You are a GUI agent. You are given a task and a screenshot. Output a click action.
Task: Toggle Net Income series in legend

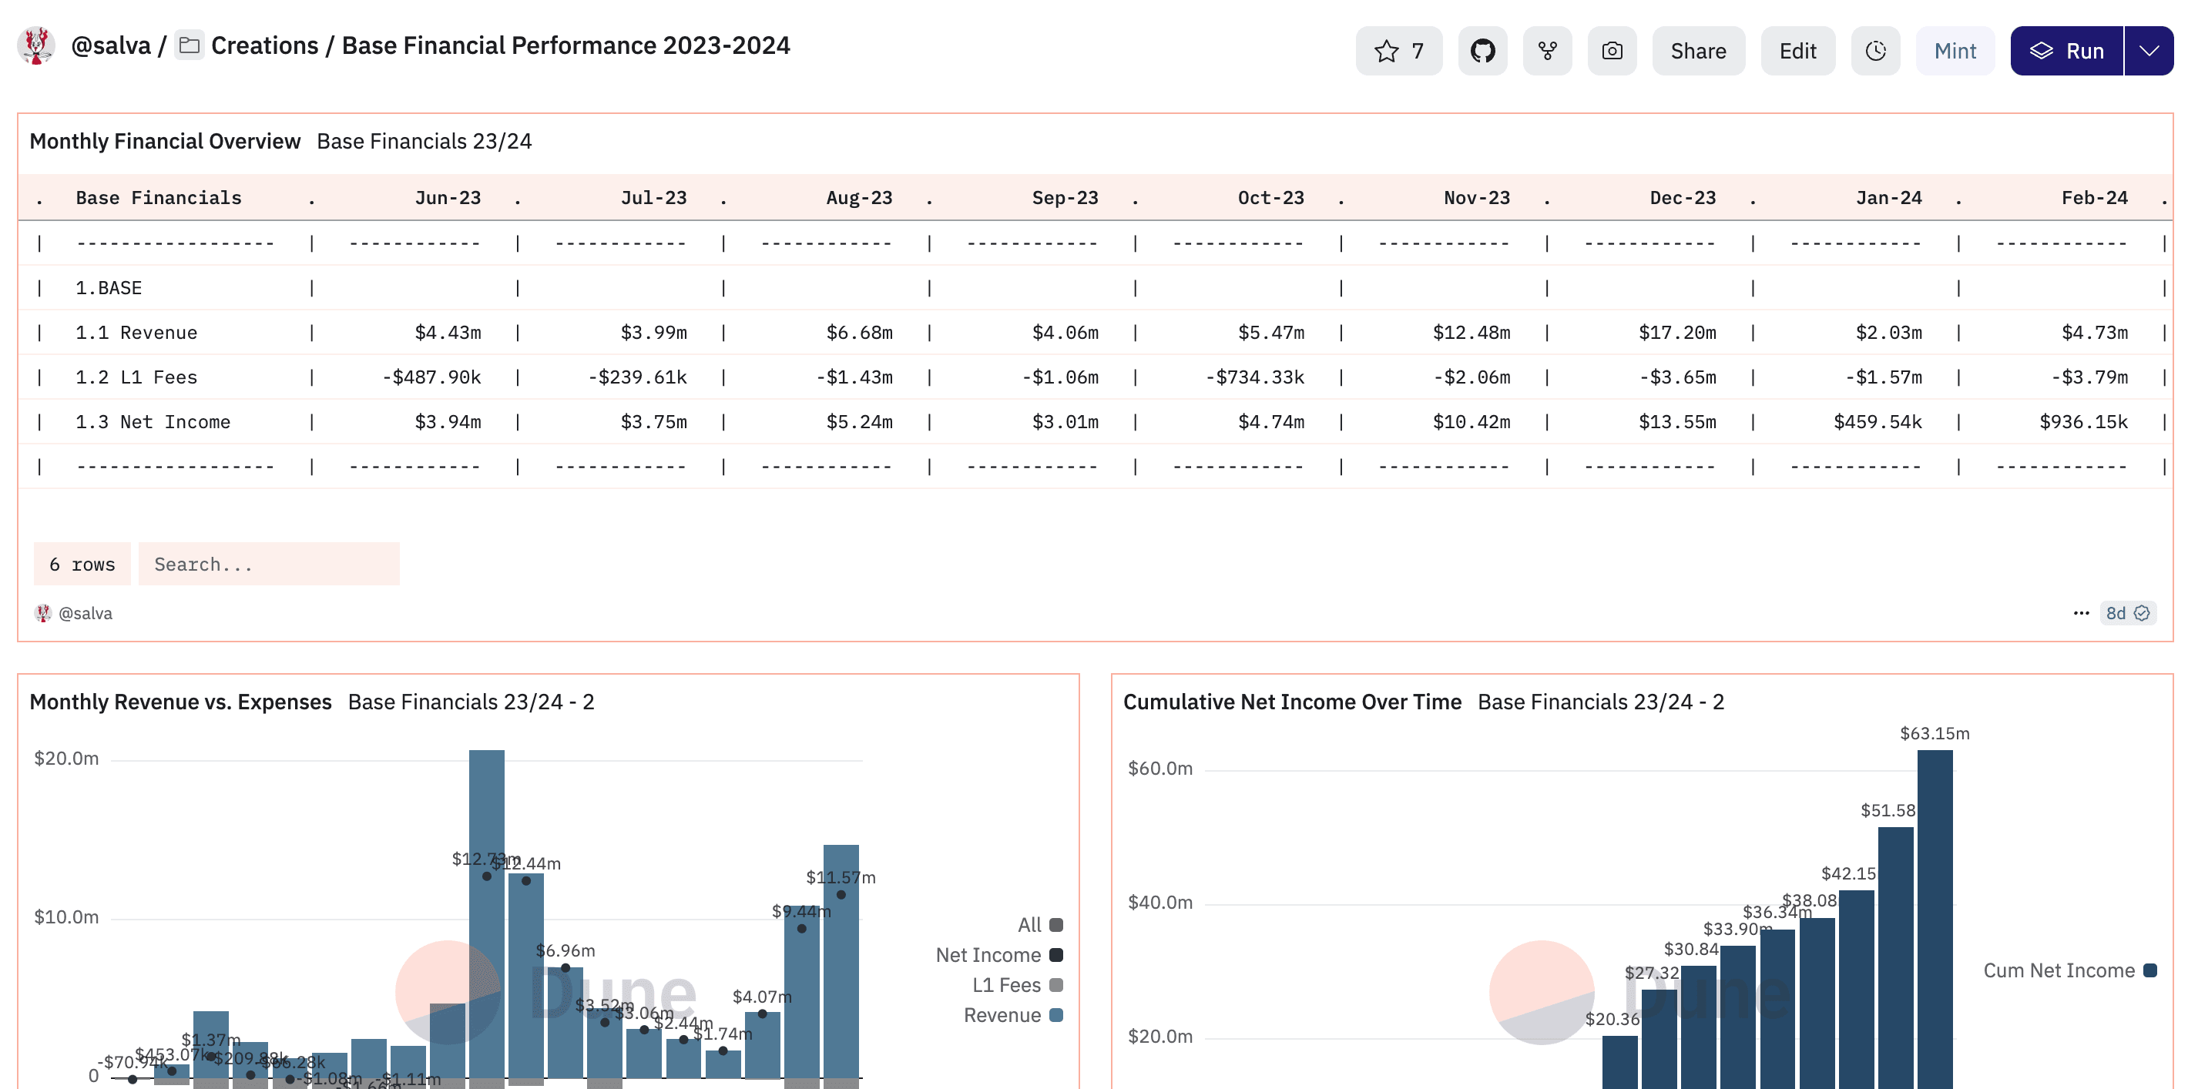(x=999, y=955)
